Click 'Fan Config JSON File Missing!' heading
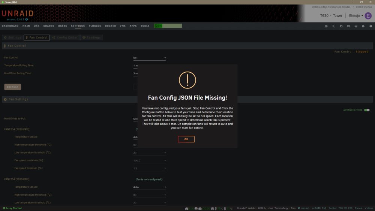The height and width of the screenshot is (211, 375). [x=187, y=98]
